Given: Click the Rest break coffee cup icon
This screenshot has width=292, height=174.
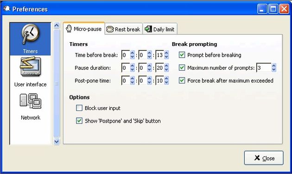Looking at the screenshot, I should [110, 29].
